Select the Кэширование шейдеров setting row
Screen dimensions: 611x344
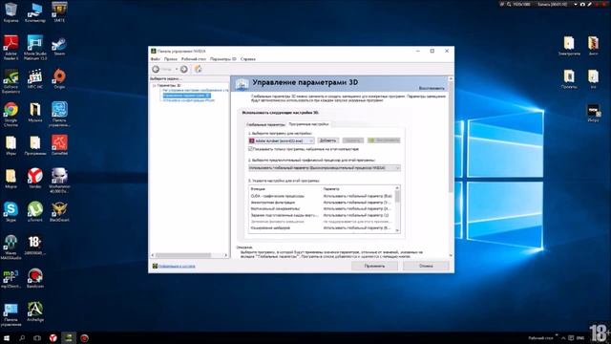(x=322, y=227)
